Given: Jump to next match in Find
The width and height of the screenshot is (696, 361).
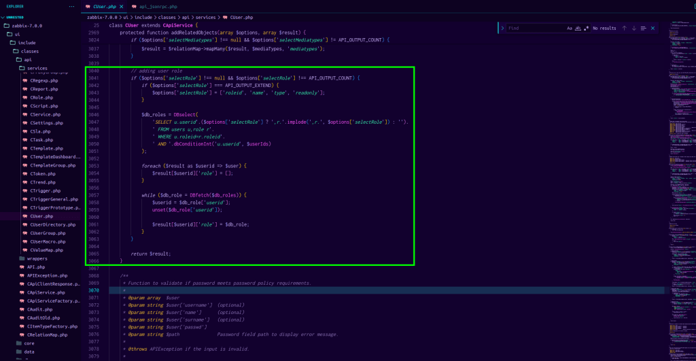Looking at the screenshot, I should [633, 28].
